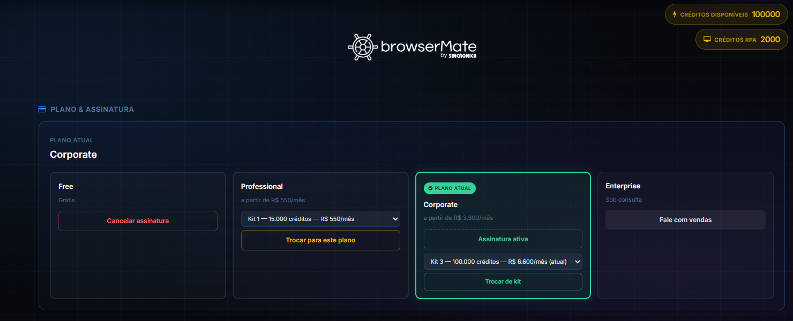Click the Assinatura ativa status button

[x=503, y=239]
